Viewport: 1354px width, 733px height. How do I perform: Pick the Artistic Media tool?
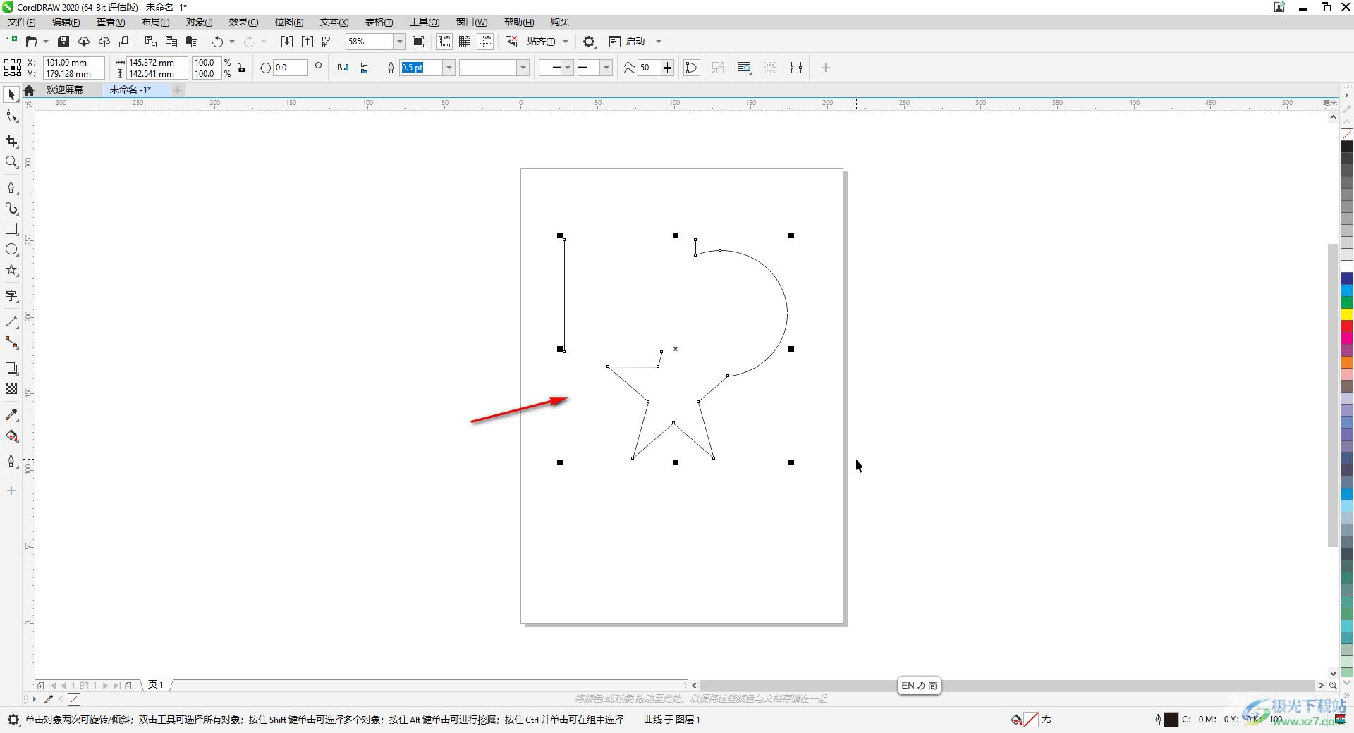tap(11, 209)
